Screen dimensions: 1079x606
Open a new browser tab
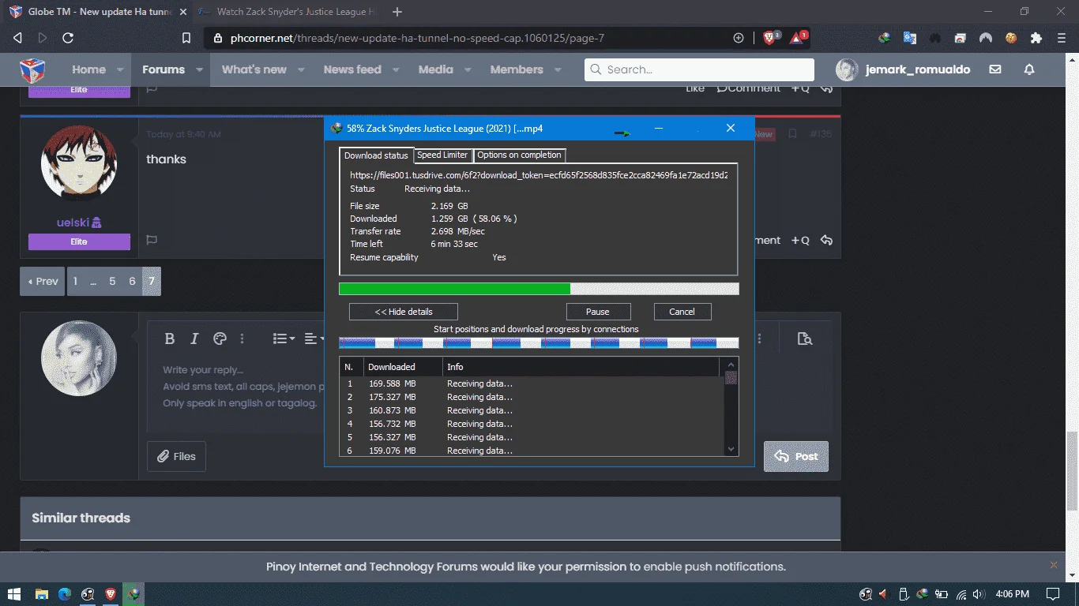point(397,12)
